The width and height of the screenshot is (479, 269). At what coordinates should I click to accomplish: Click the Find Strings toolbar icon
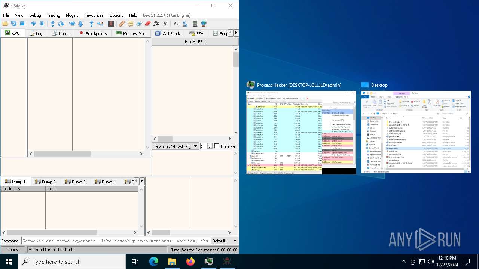tap(176, 24)
